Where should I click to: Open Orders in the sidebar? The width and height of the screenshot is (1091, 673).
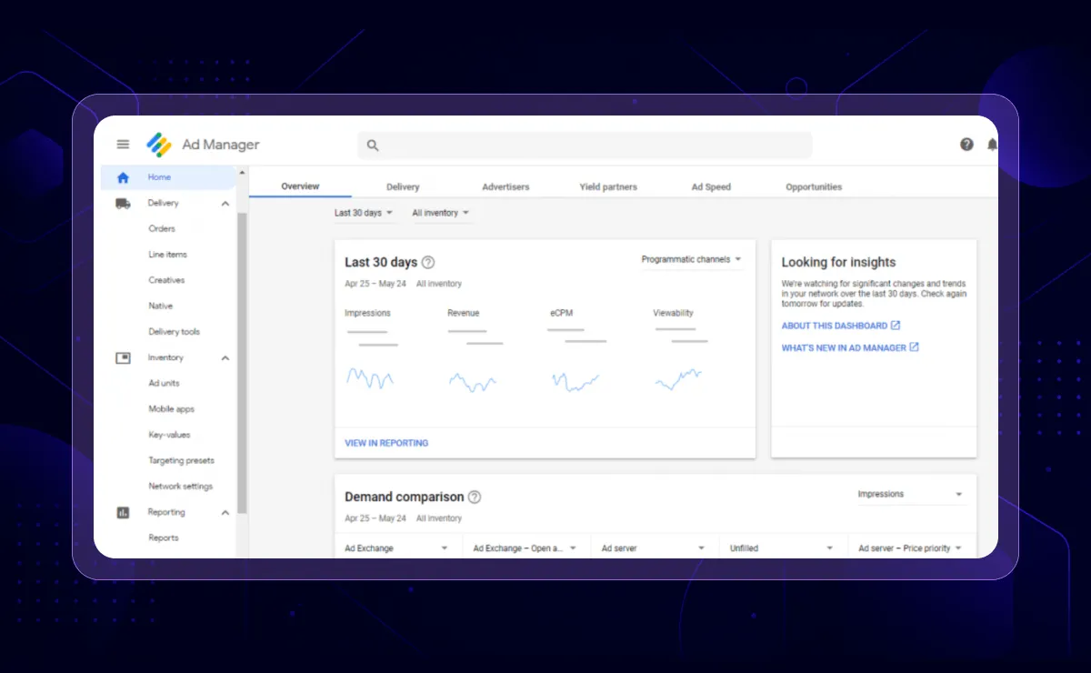[162, 229]
